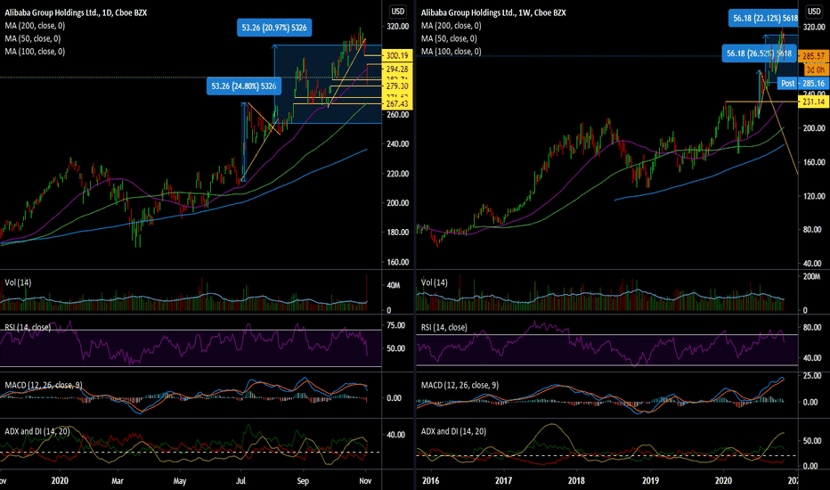830x490 pixels.
Task: Click the 285.57 last price label
Action: (x=814, y=55)
